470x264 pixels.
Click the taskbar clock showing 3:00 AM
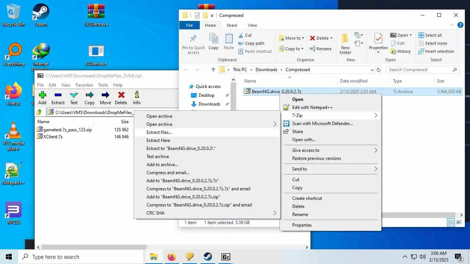point(438,257)
